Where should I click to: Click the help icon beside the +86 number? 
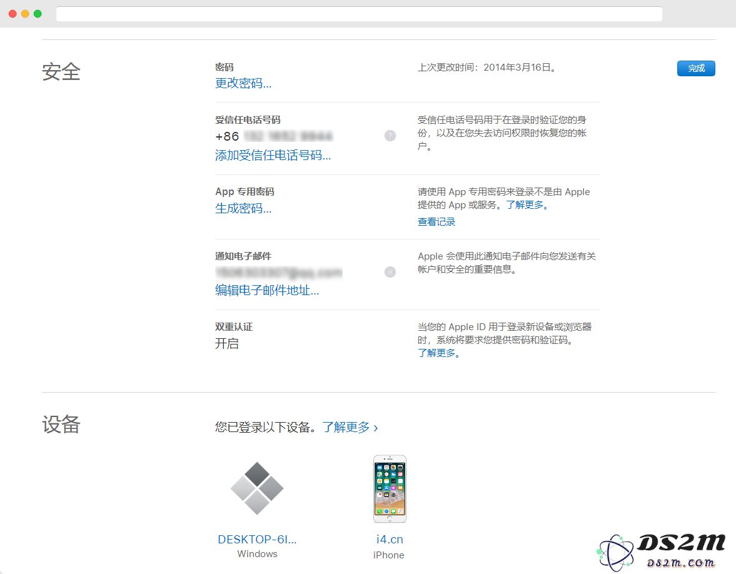tap(390, 136)
